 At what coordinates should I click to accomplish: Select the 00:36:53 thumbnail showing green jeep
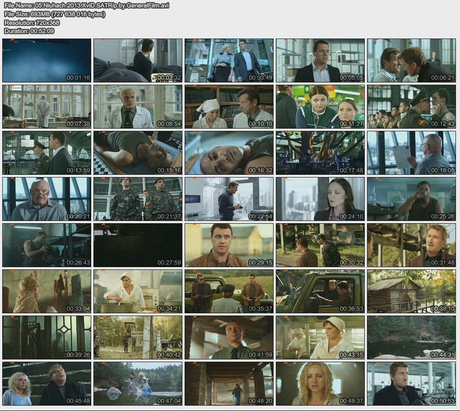pyautogui.click(x=320, y=291)
